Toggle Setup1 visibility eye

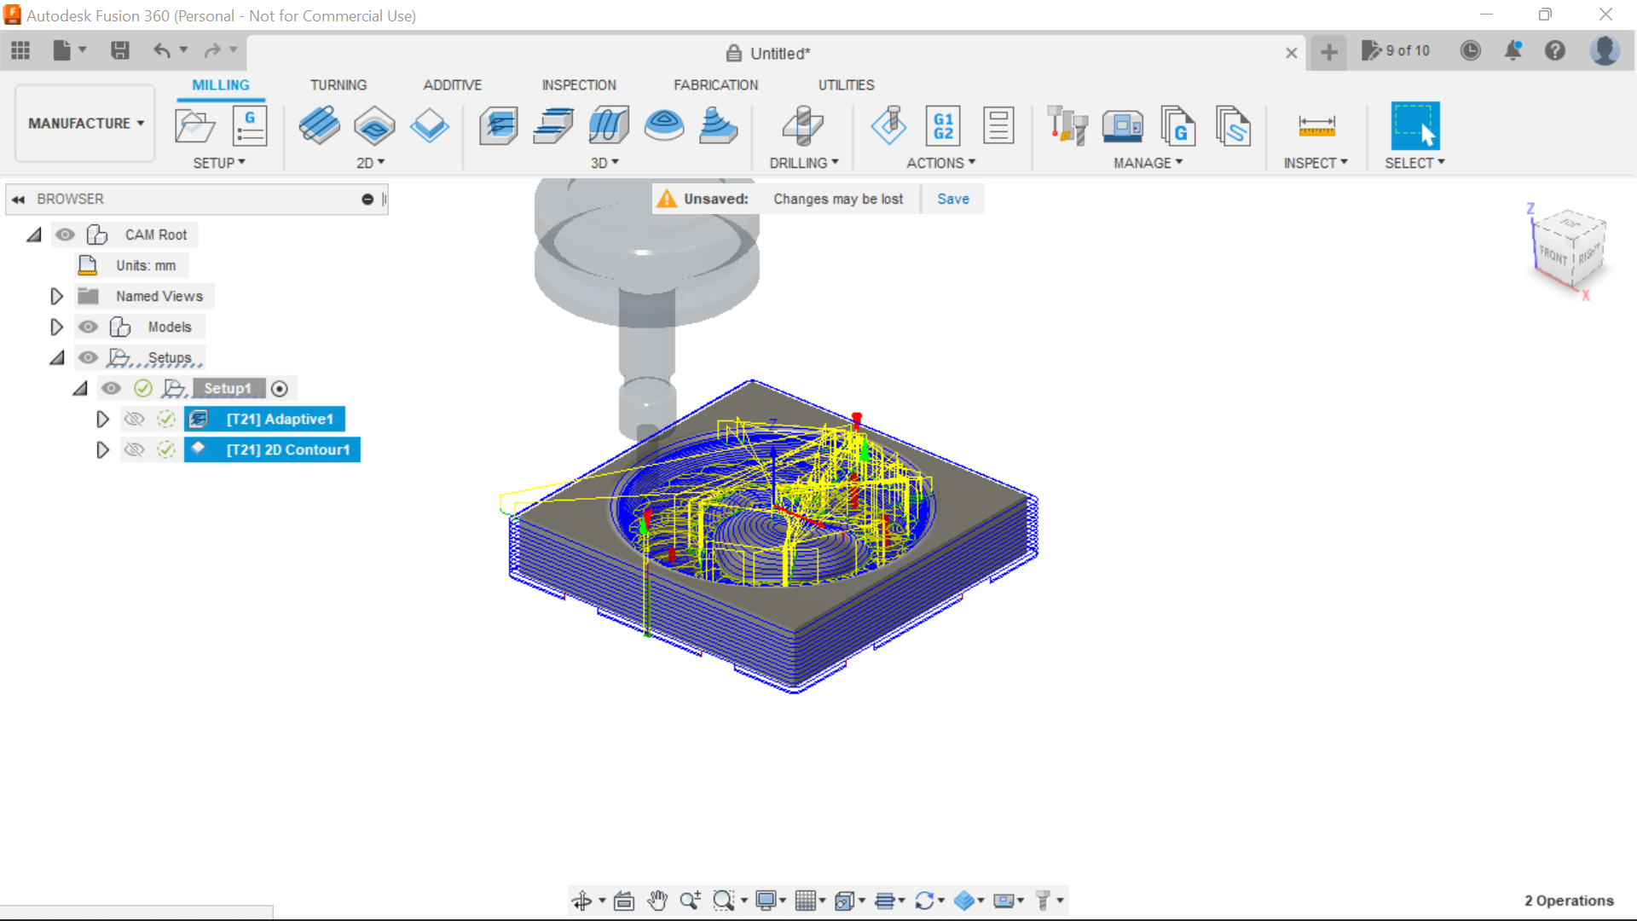pos(111,388)
